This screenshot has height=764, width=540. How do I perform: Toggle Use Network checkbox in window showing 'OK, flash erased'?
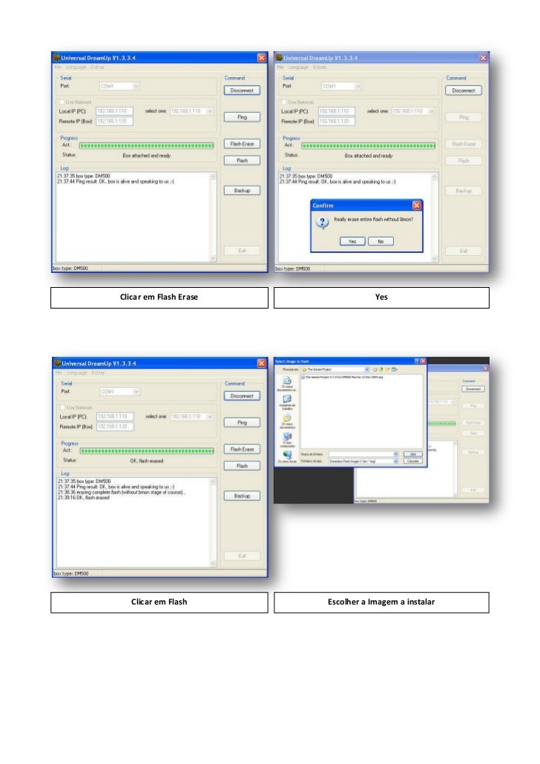click(x=62, y=407)
